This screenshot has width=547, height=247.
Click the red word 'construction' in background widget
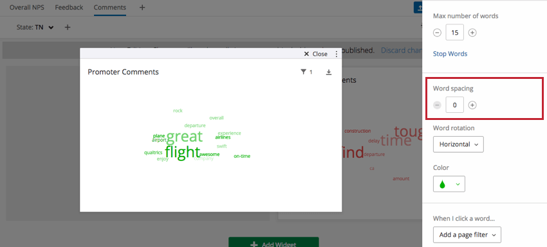pyautogui.click(x=358, y=131)
